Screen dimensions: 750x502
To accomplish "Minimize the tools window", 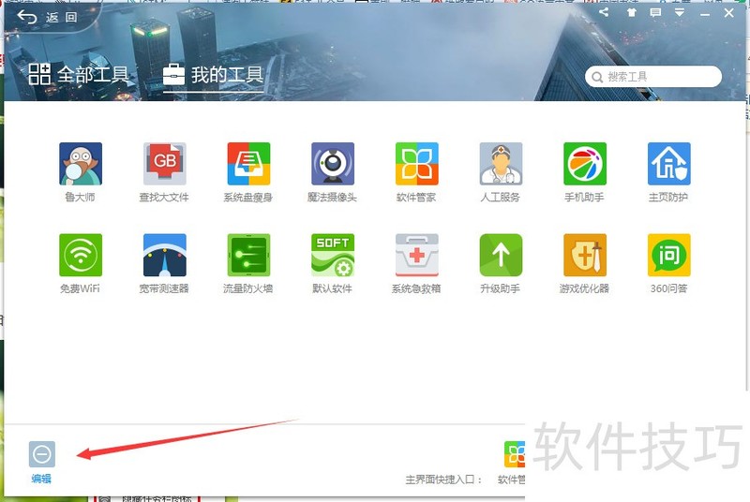I will click(705, 14).
